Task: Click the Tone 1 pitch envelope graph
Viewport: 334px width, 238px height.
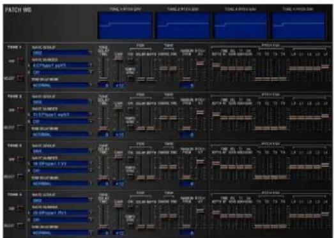Action: 125,26
